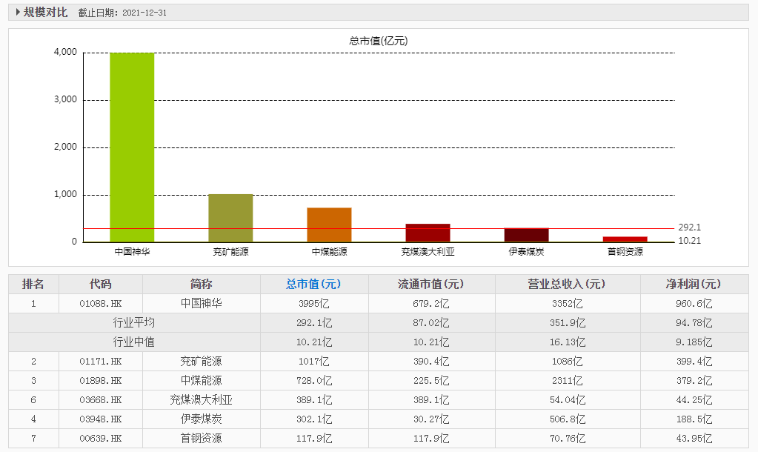Click 728.0亿 market value cell
Viewport: 758px width, 452px height.
313,381
